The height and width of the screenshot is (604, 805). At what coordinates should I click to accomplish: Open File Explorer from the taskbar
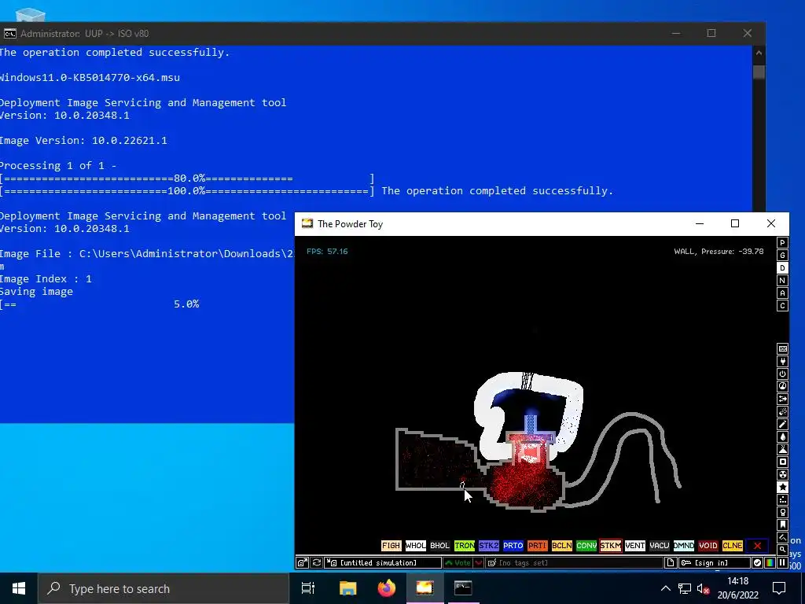(347, 588)
